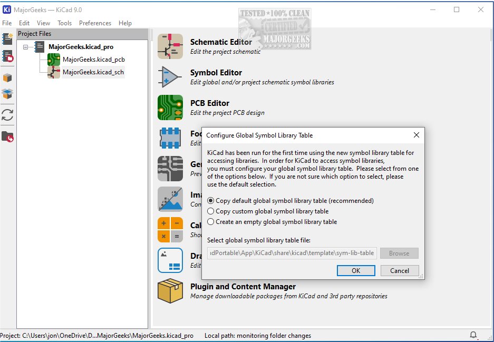Collapse the MajorGeeks.kicad_pro tree node
Image resolution: width=494 pixels, height=342 pixels.
25,47
